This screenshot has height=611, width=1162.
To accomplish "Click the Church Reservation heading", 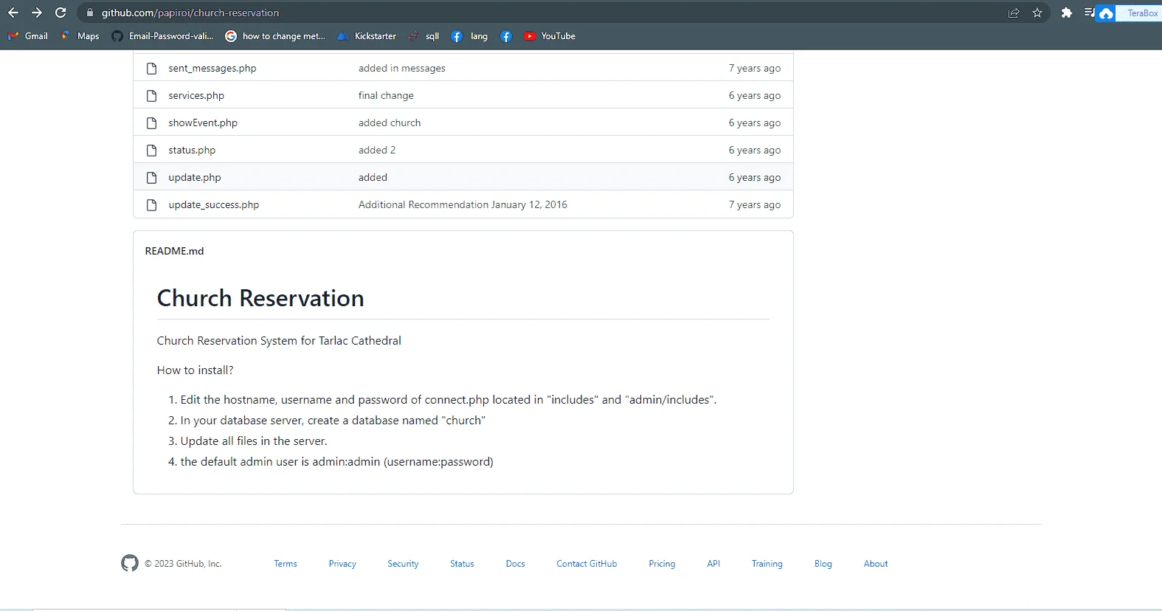I will point(260,298).
